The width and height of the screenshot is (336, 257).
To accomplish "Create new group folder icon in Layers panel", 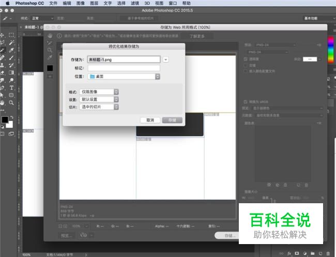I will coord(313,253).
